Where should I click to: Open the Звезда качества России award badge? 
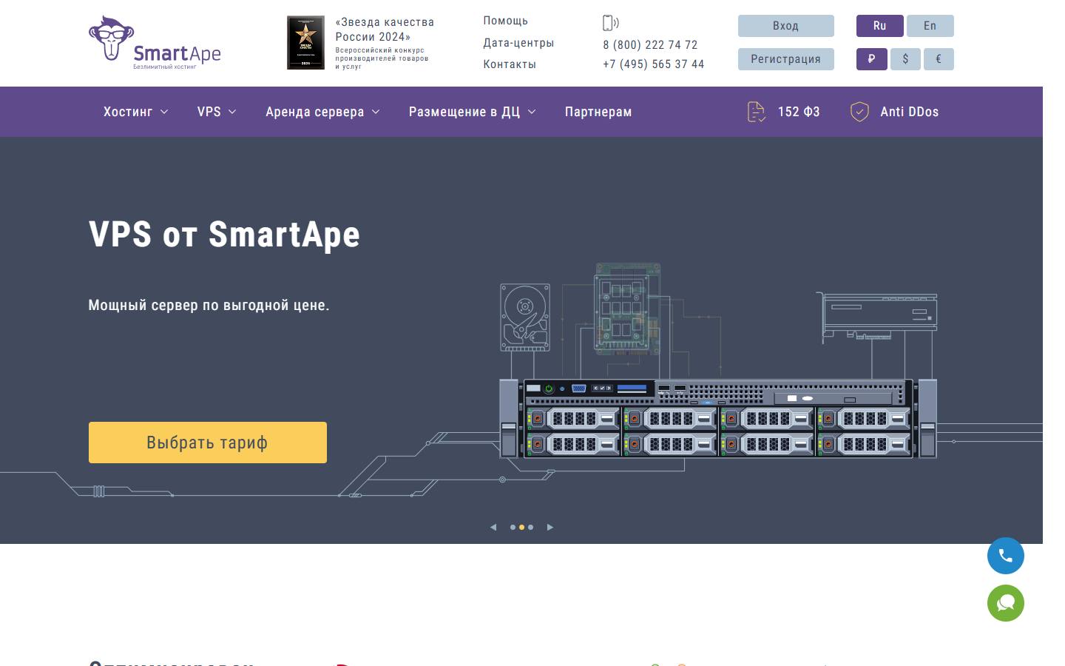305,43
